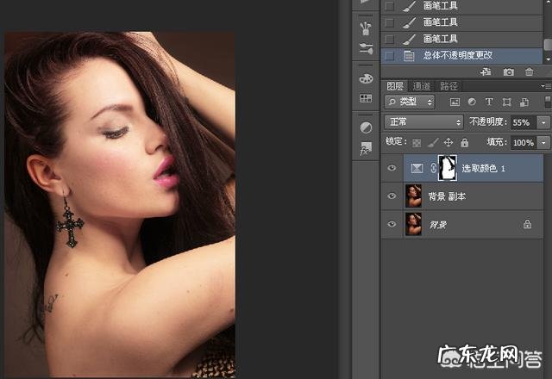
Task: Expand the 不透明度 opacity slider arrow
Action: click(x=543, y=122)
